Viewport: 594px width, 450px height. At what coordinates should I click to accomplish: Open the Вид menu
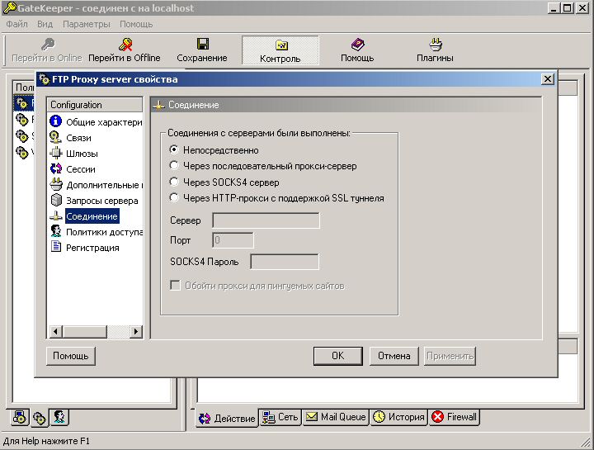click(45, 24)
